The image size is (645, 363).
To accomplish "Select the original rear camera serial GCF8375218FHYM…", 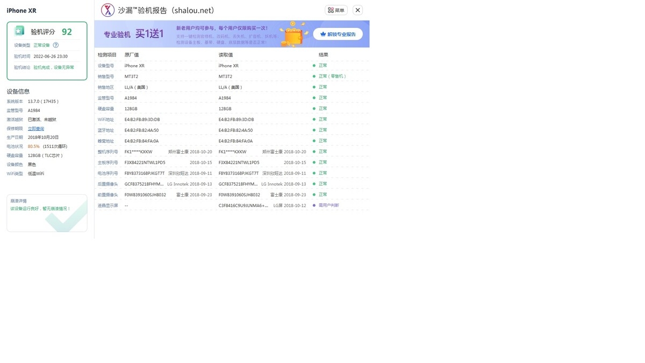I will (144, 184).
